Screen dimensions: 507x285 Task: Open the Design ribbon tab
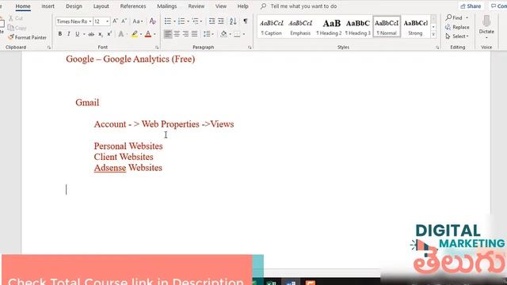pyautogui.click(x=74, y=6)
